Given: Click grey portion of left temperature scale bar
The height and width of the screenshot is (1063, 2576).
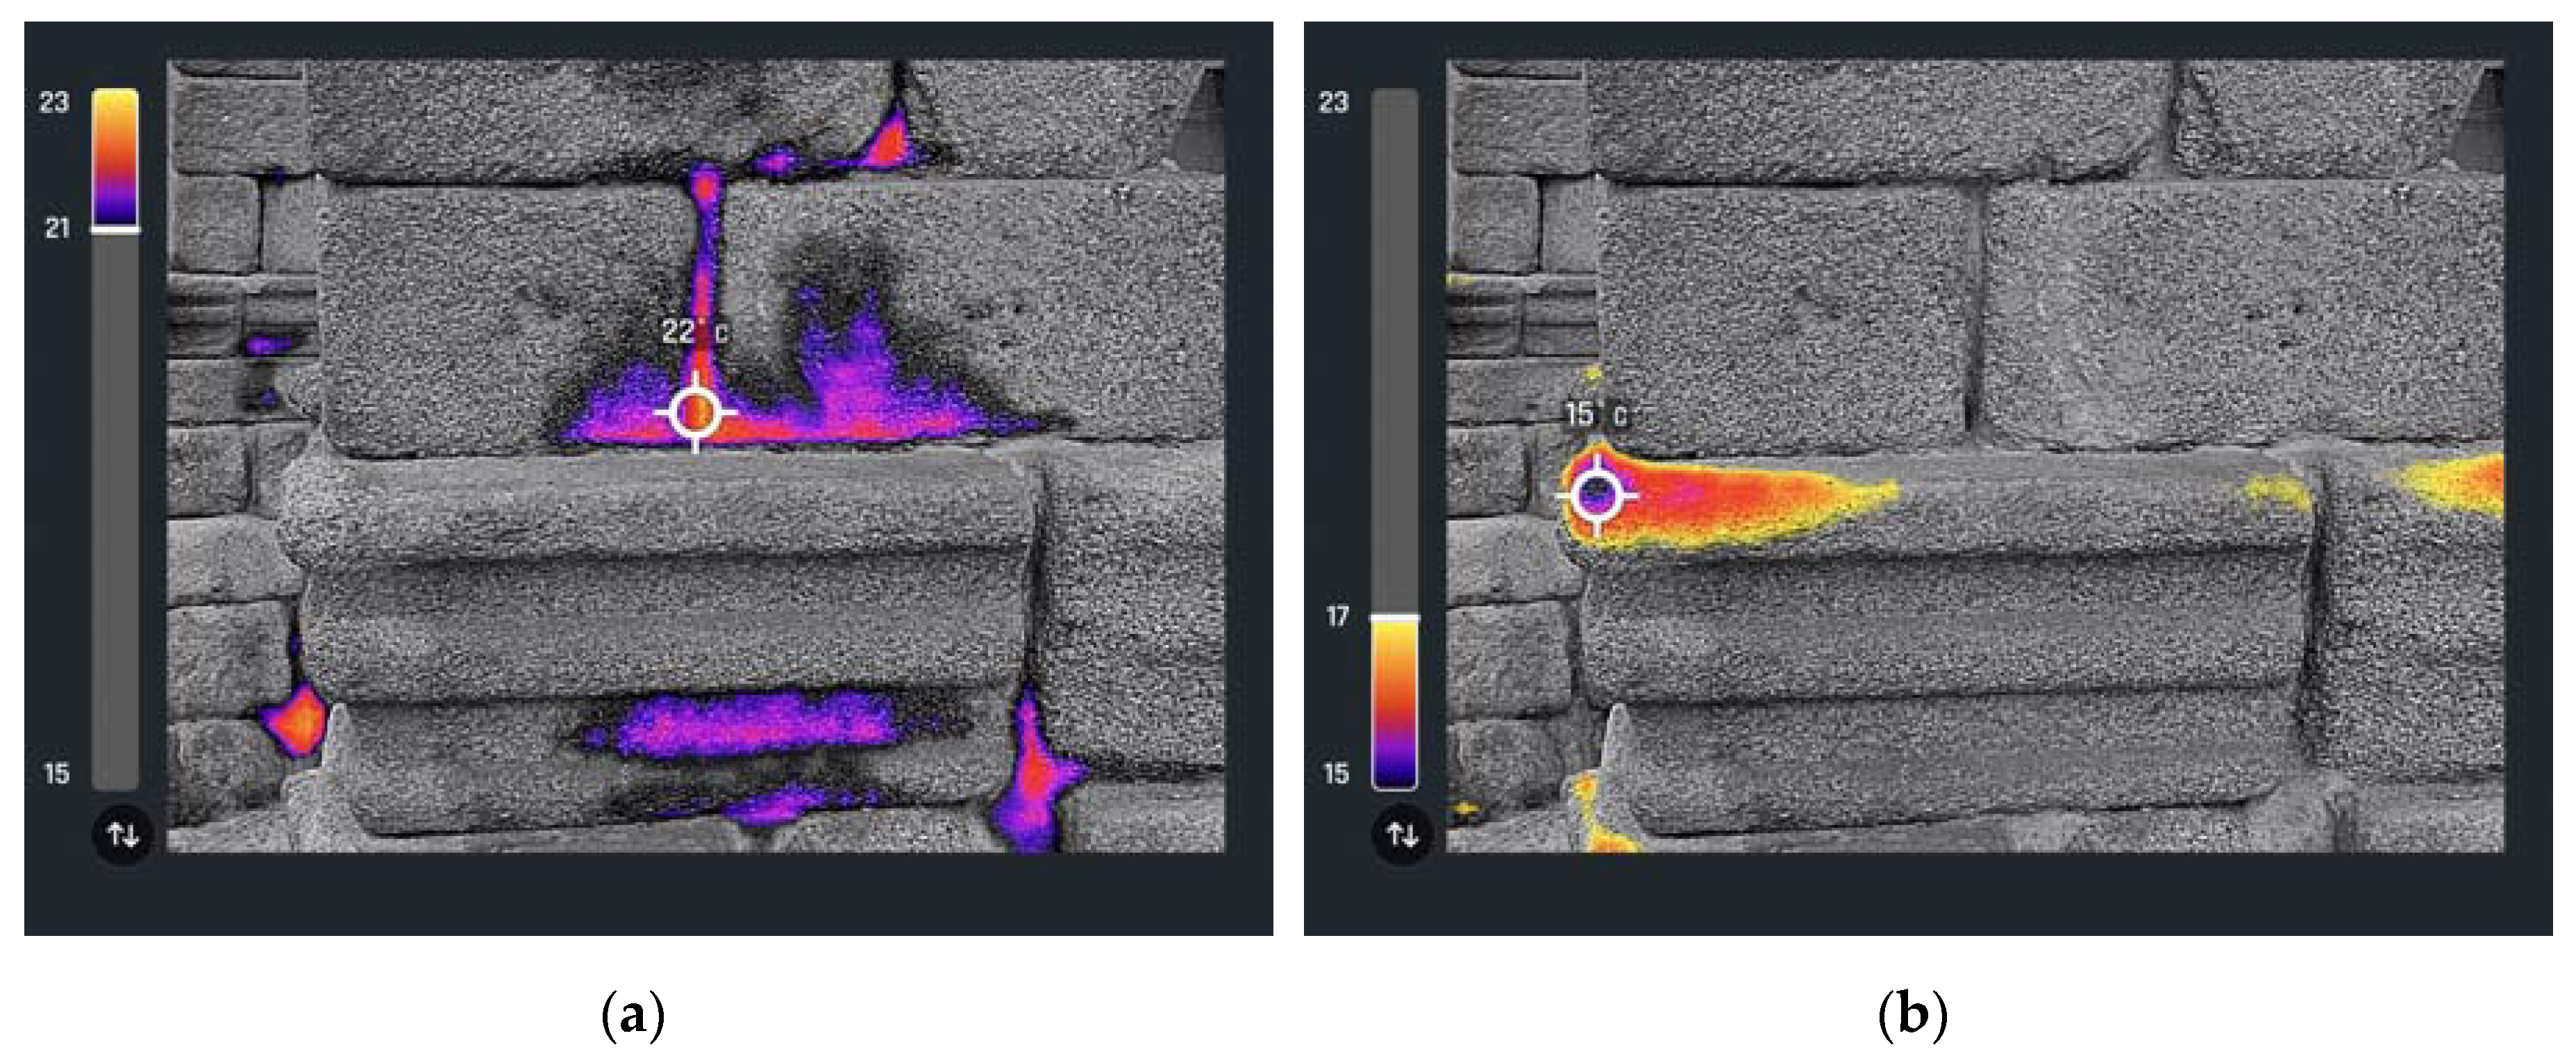Looking at the screenshot, I should click(x=116, y=510).
